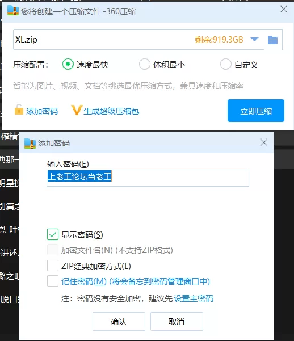Click the archive icon in the 添加密码 title bar
Screen dimensions: 294x341
pyautogui.click(x=30, y=144)
